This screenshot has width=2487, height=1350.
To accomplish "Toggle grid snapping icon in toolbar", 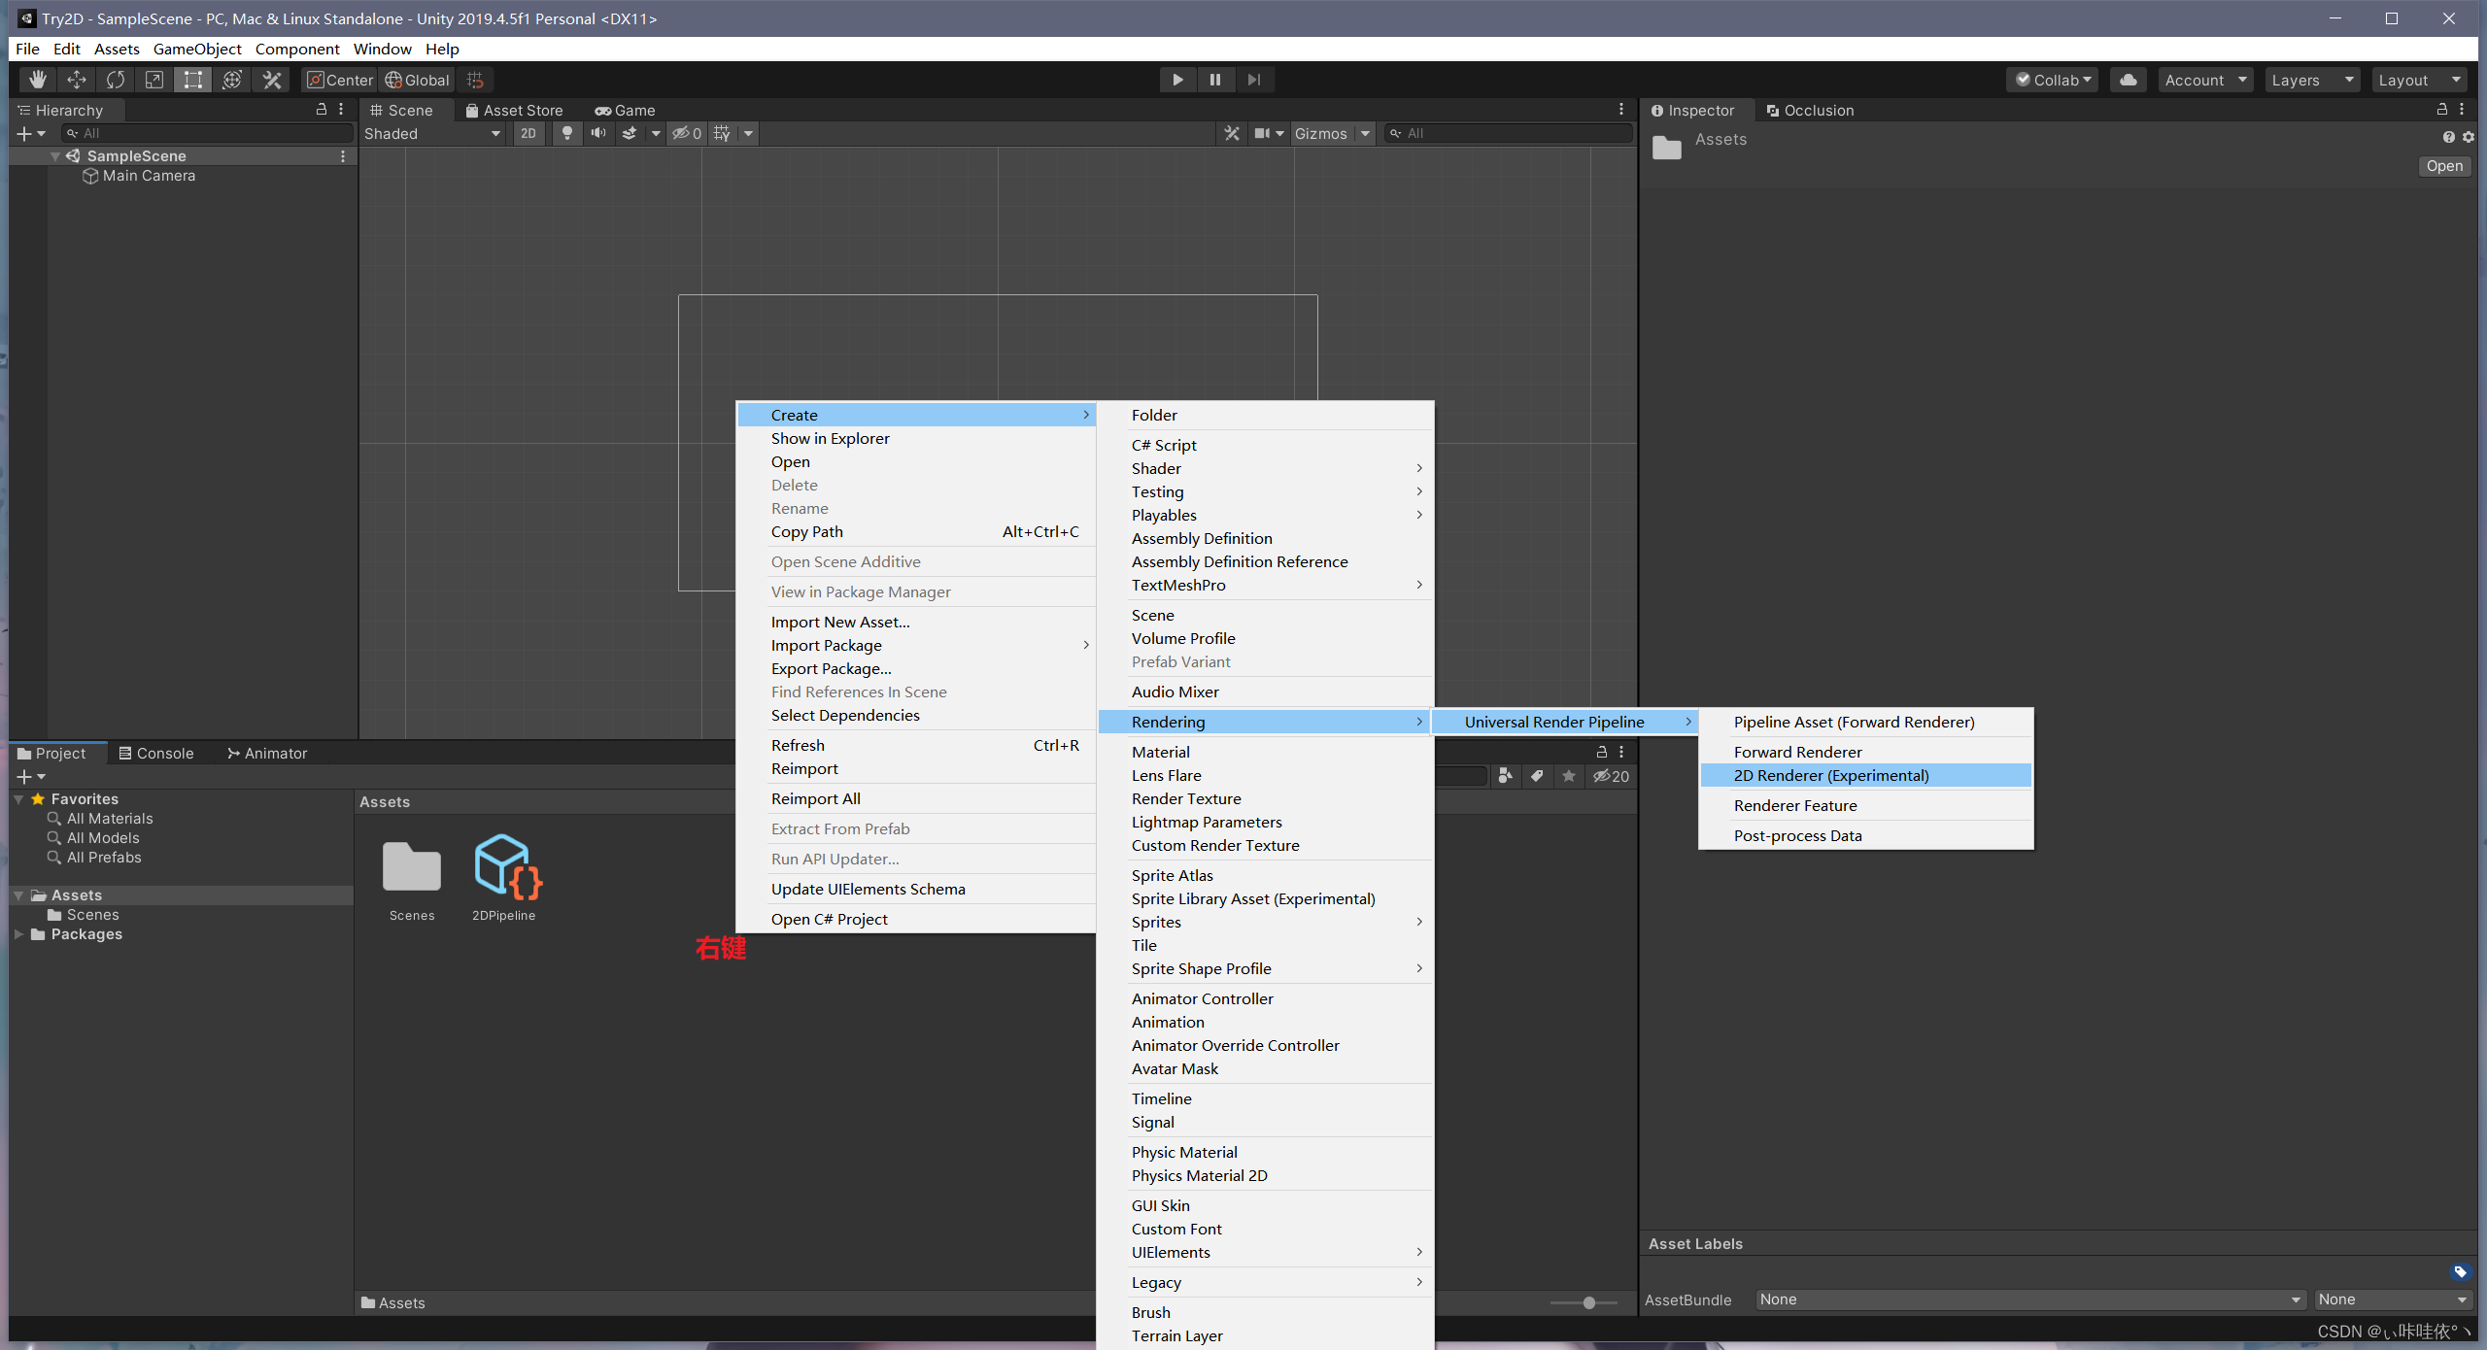I will click(x=475, y=80).
